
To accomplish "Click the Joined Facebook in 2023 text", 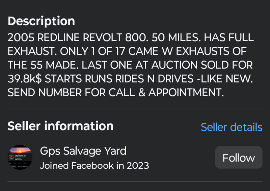I will [94, 166].
